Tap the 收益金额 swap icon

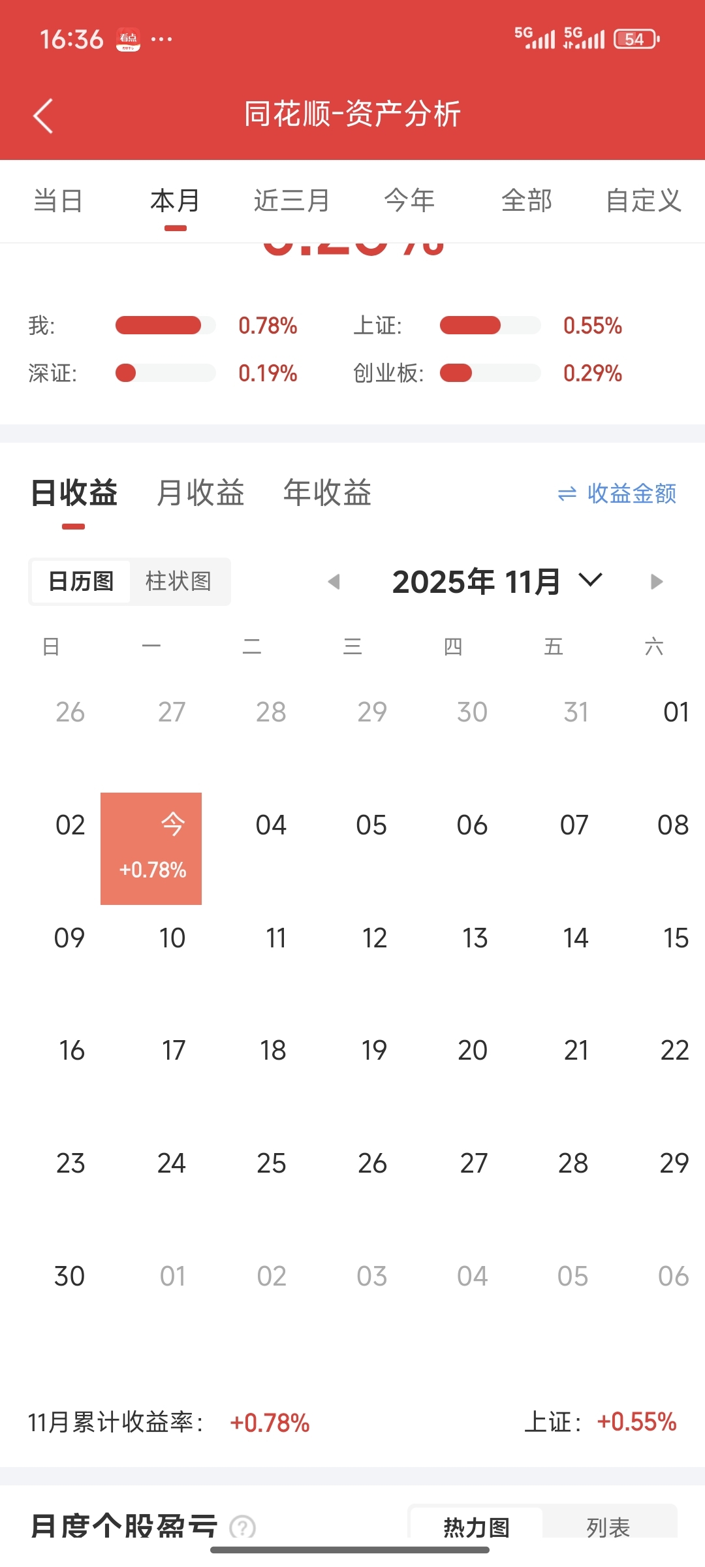tap(567, 494)
